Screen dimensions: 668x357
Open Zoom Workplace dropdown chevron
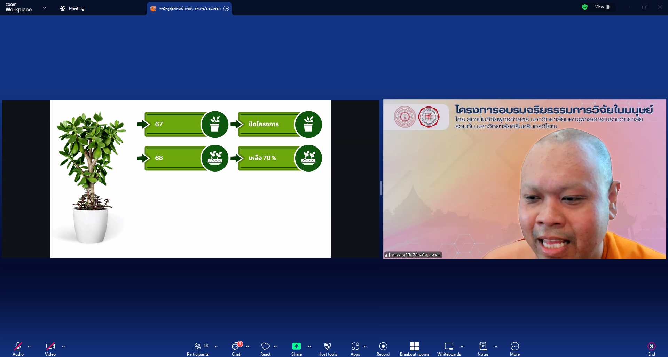pos(45,8)
